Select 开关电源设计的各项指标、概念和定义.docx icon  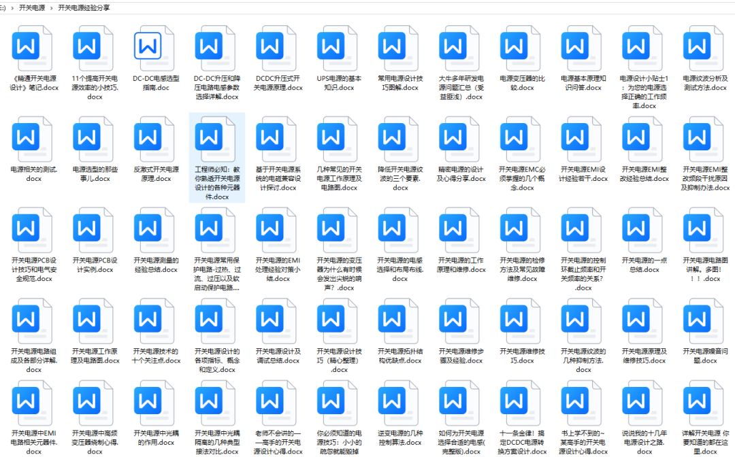coord(215,321)
